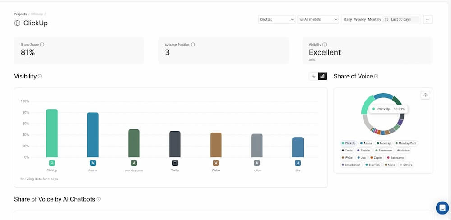Click the Jira bar in chart
Screen dimensions: 451x220
[298, 147]
